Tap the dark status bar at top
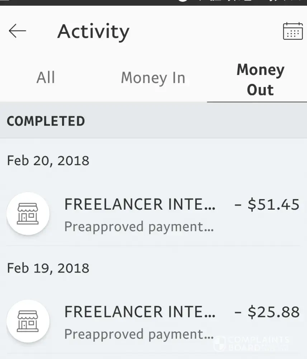The image size is (307, 359). pos(153,3)
